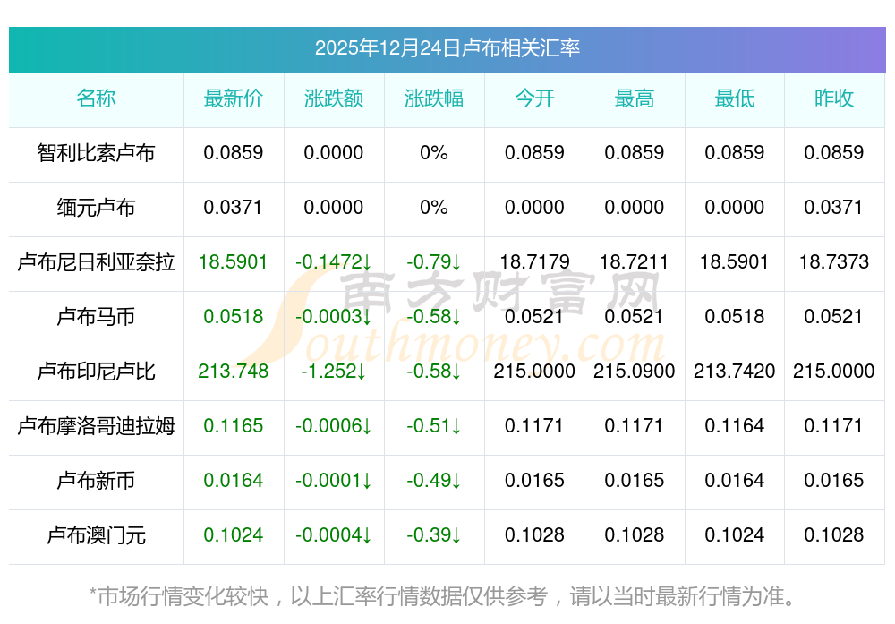Select the 卢布尼日利亚奈拉 row name
Image resolution: width=895 pixels, height=624 pixels.
pos(96,262)
